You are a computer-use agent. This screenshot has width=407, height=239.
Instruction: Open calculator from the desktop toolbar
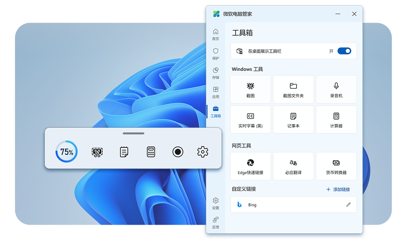point(151,152)
